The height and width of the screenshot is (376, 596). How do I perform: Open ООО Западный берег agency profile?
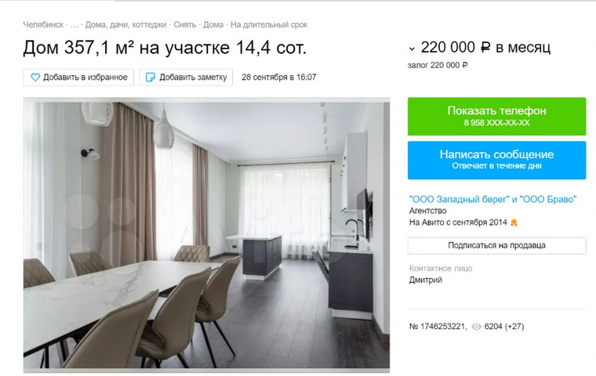click(492, 200)
